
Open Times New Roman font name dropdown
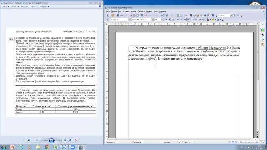pyautogui.click(x=152, y=20)
